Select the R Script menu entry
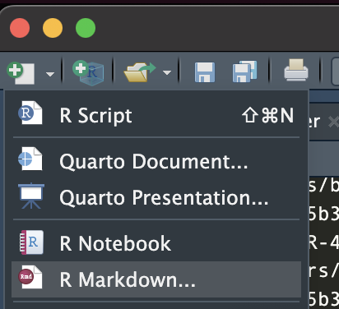339x309 pixels. [x=156, y=116]
